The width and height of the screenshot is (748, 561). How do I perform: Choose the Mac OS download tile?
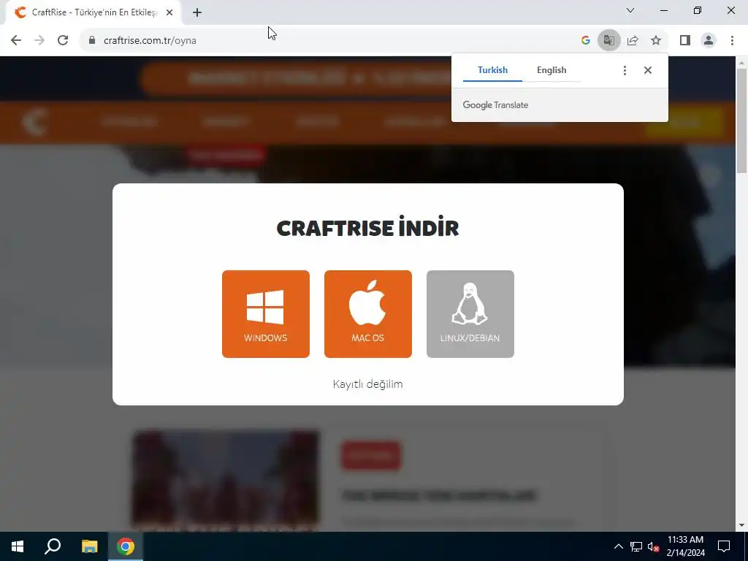[368, 314]
